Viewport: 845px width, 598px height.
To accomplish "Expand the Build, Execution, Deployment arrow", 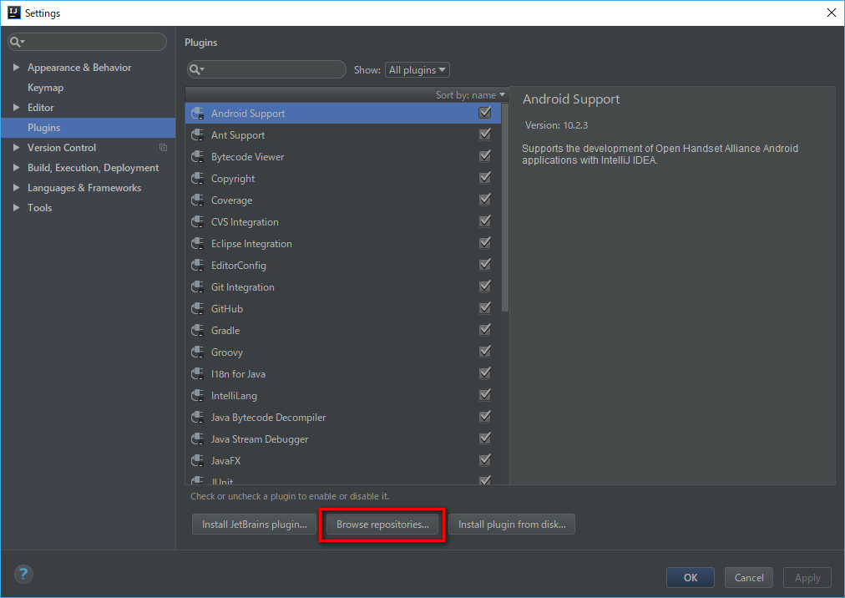I will click(x=16, y=168).
